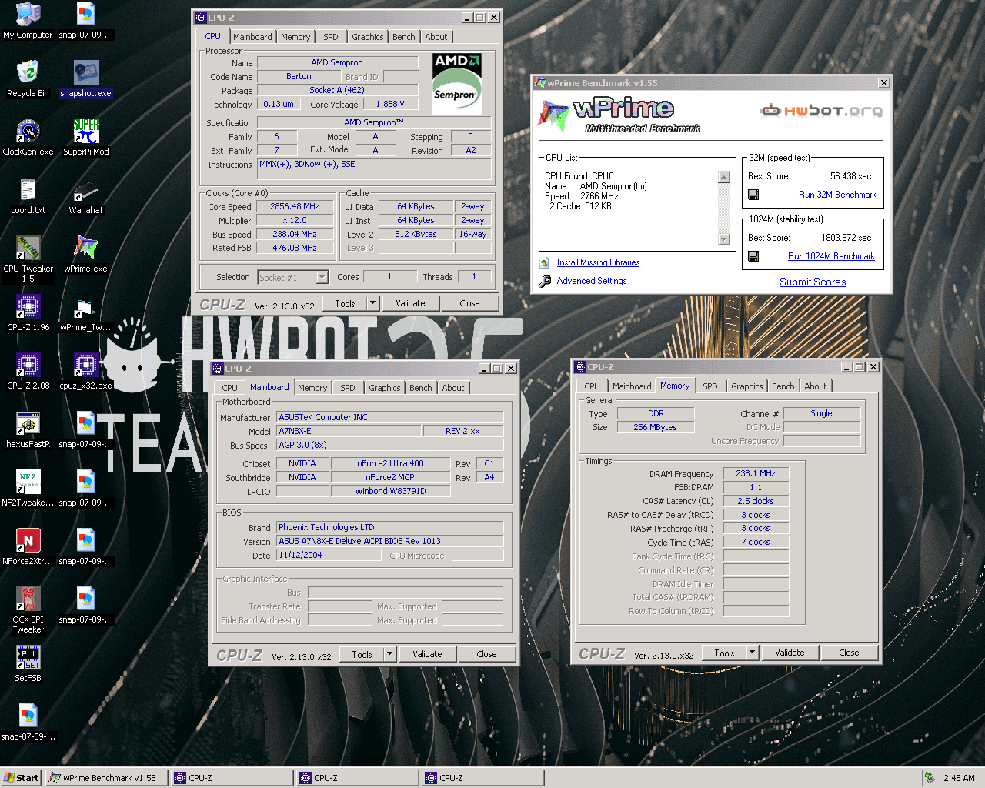Click Run 32M Benchmark link
The width and height of the screenshot is (985, 788).
coord(837,195)
